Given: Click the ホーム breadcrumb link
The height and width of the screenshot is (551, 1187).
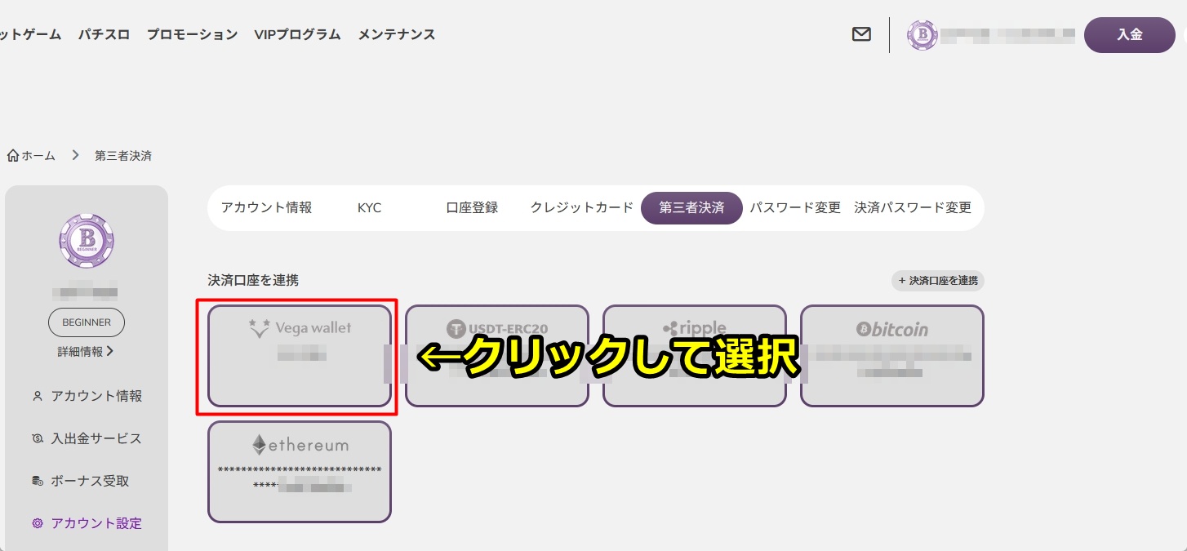Looking at the screenshot, I should (x=38, y=155).
